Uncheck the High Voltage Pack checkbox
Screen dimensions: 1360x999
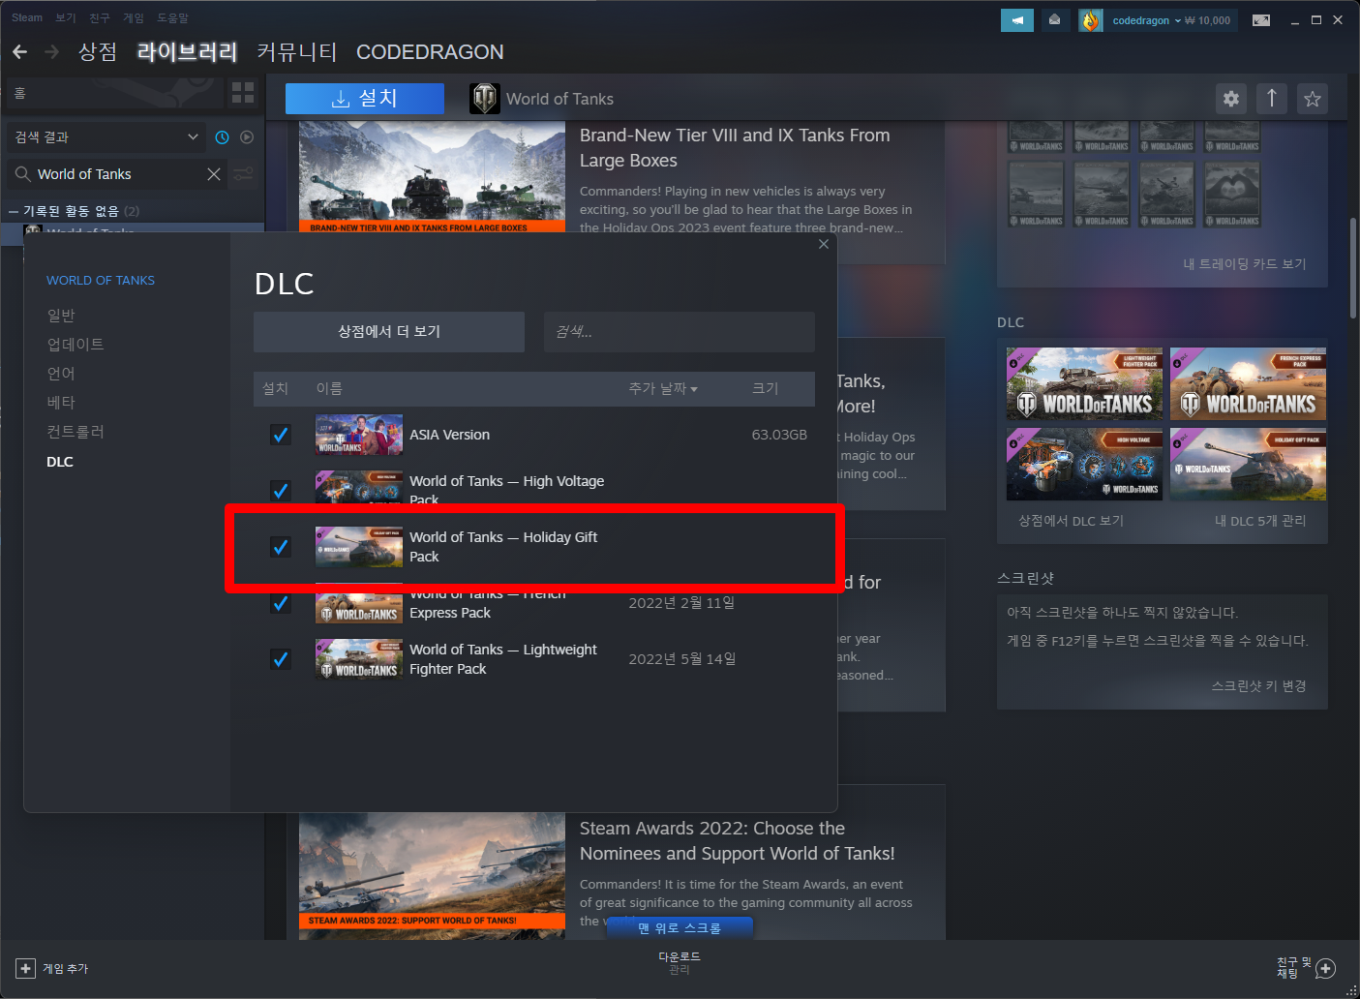click(x=281, y=491)
